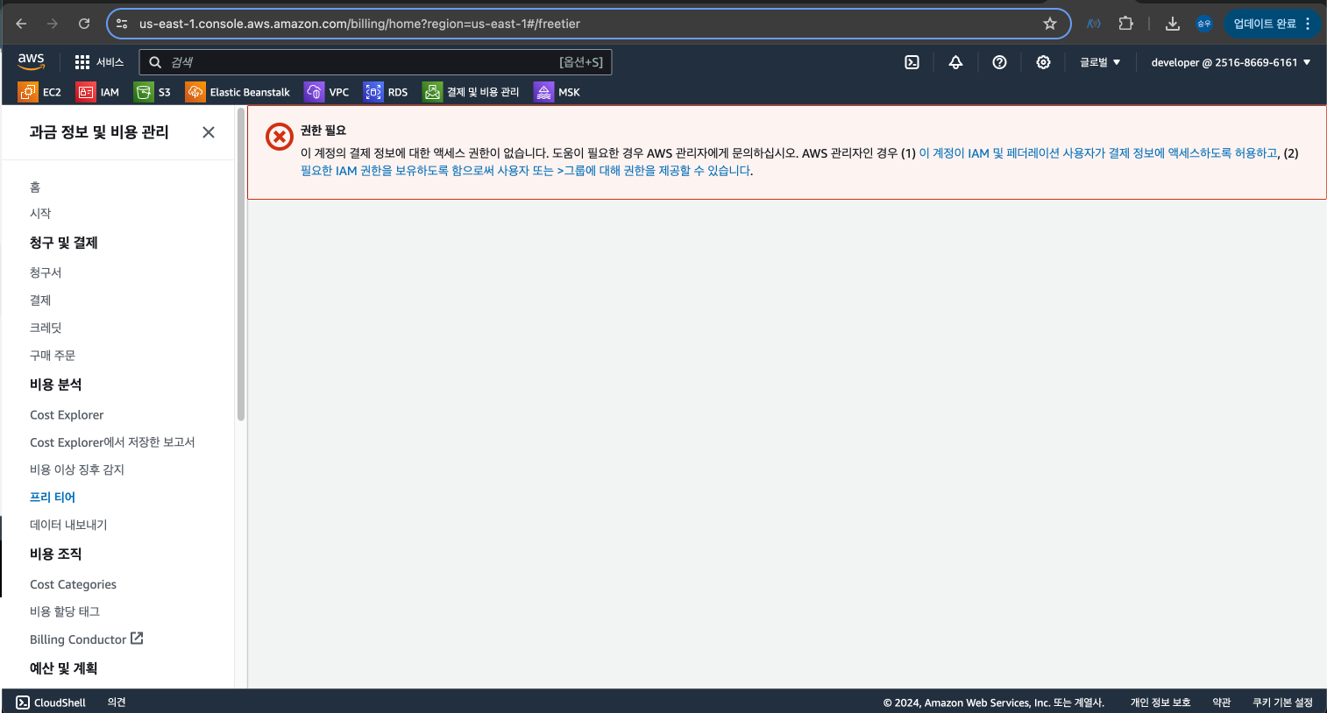The height and width of the screenshot is (713, 1327).
Task: Click the site information icon in address bar
Action: 122,24
